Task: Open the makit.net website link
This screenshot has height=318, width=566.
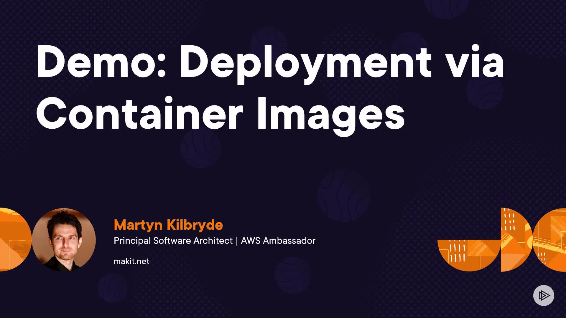Action: coord(131,261)
